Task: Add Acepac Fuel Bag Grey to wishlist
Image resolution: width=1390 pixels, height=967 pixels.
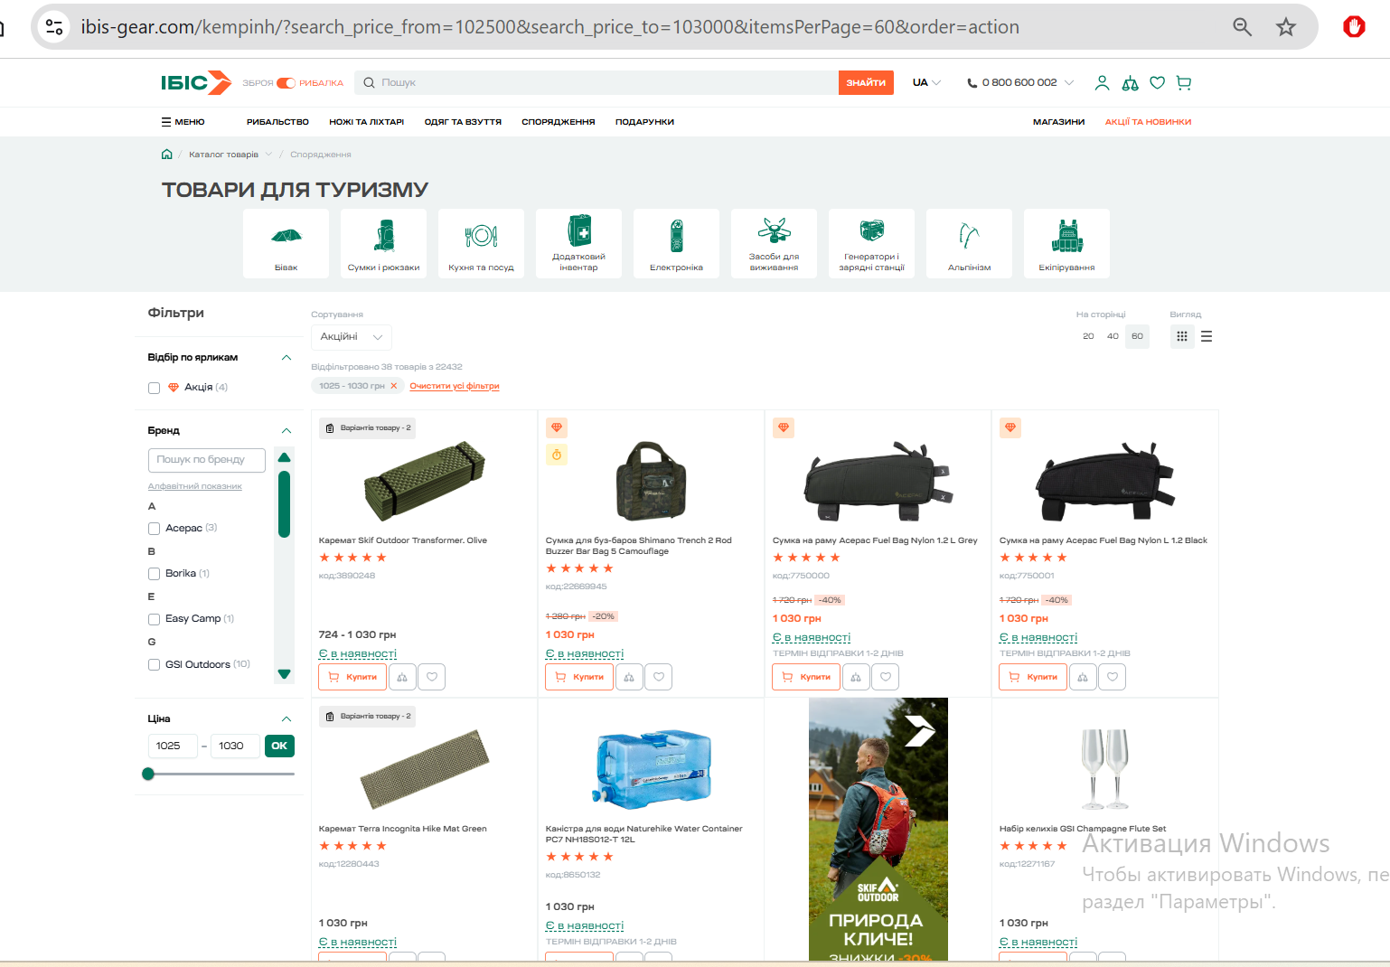Action: click(x=886, y=677)
